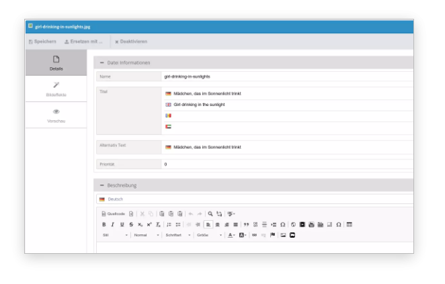Collapse the Beschreibung section

tap(102, 185)
